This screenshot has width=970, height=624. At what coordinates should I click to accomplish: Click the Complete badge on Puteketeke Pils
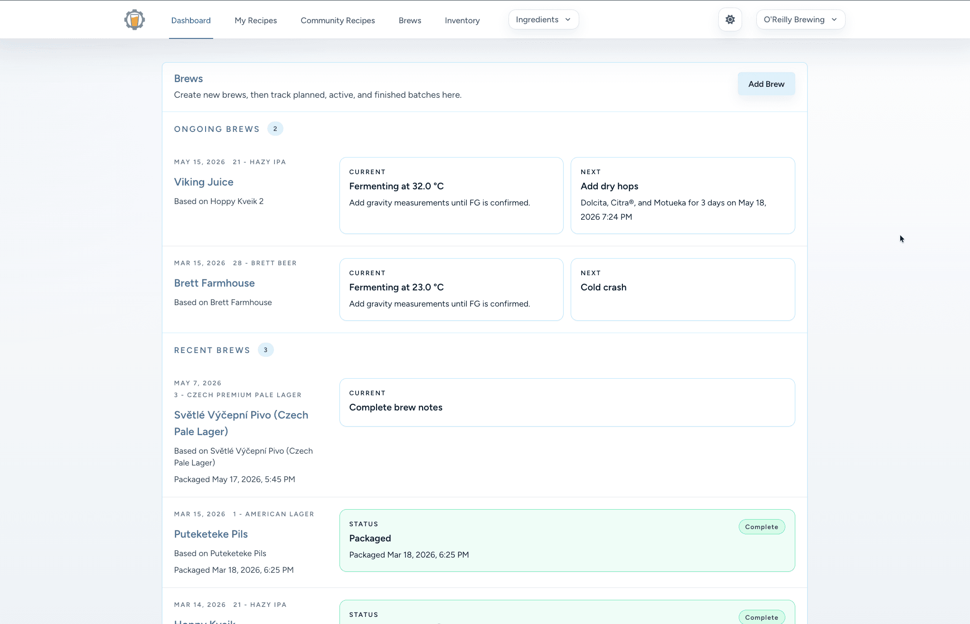pyautogui.click(x=762, y=527)
